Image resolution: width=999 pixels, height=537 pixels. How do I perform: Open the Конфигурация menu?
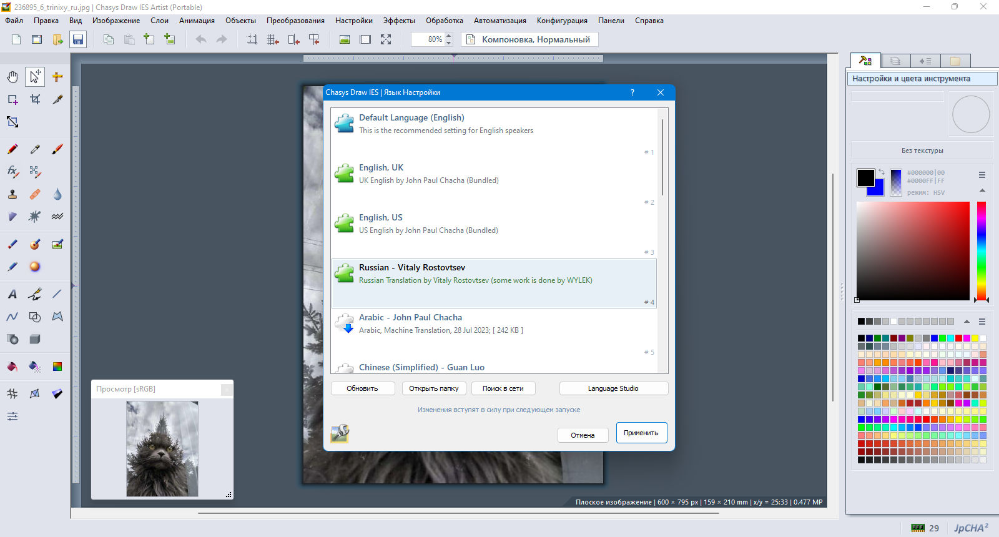tap(562, 21)
